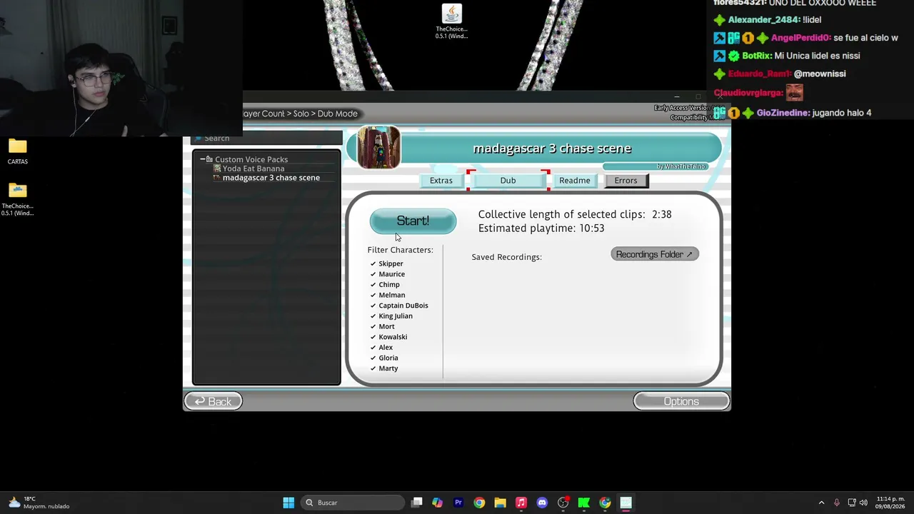Open the volume control in system tray

coord(863,503)
